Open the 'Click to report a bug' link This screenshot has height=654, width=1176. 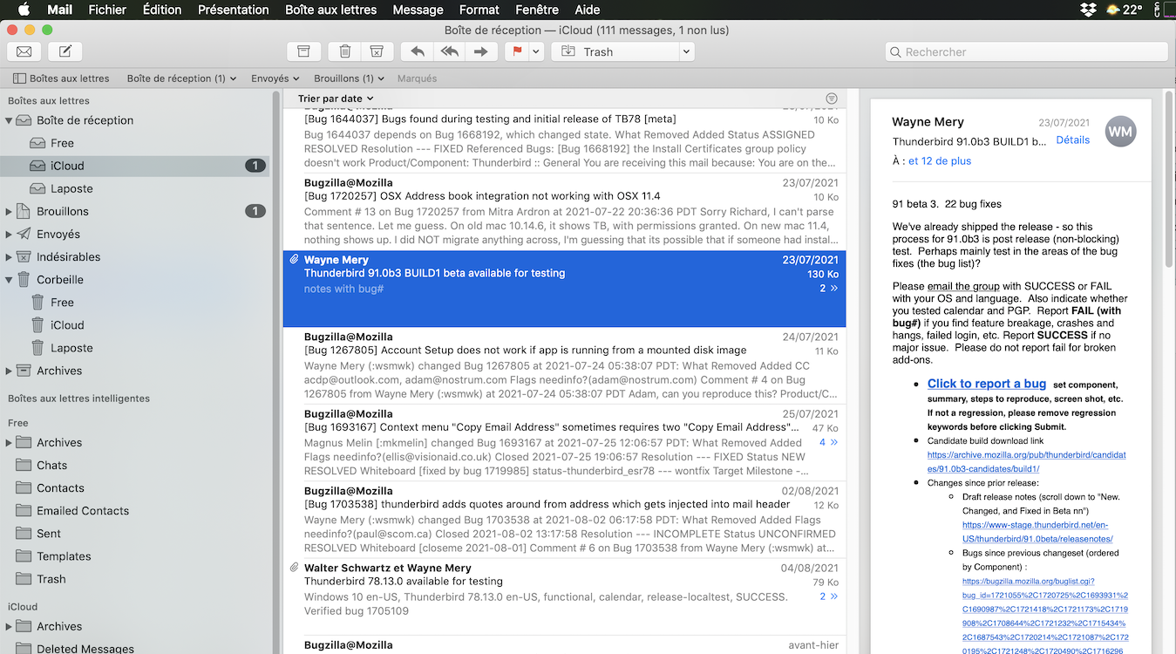986,384
